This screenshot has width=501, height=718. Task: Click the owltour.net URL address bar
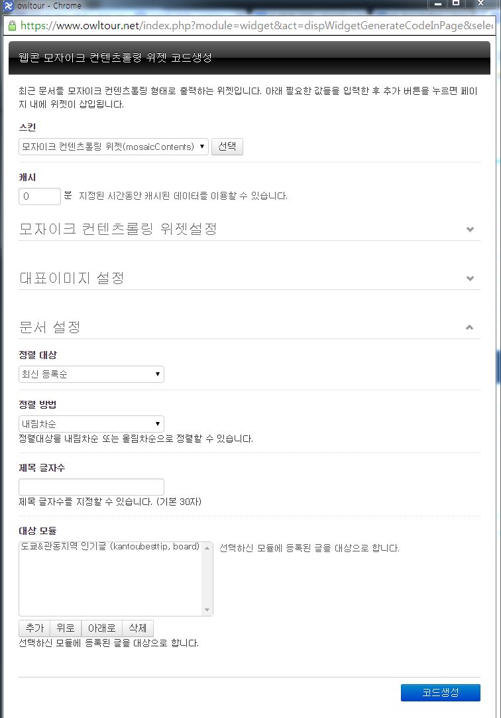(x=256, y=26)
